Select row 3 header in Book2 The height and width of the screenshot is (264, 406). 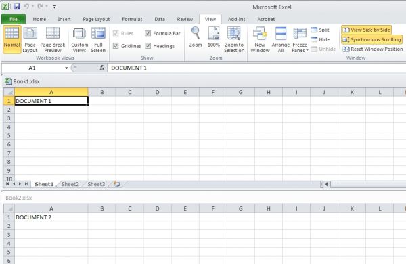(x=9, y=235)
